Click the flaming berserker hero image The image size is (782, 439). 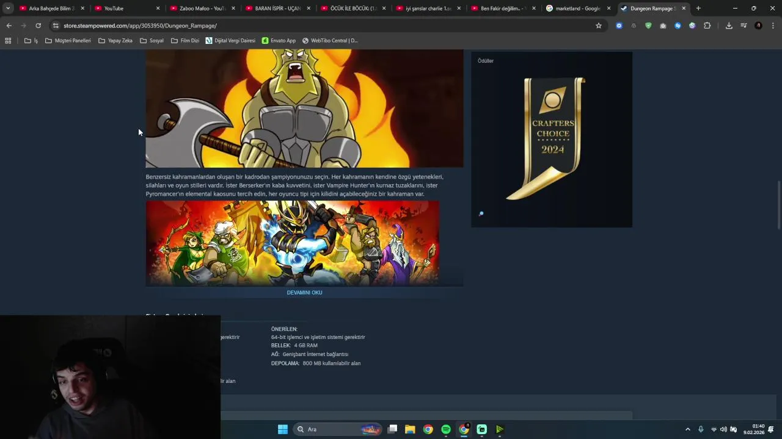[304, 109]
